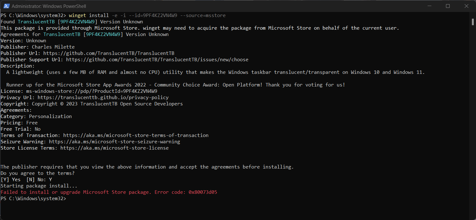
Task: Open the Terms of Transaction aka.ms link
Action: [x=136, y=135]
